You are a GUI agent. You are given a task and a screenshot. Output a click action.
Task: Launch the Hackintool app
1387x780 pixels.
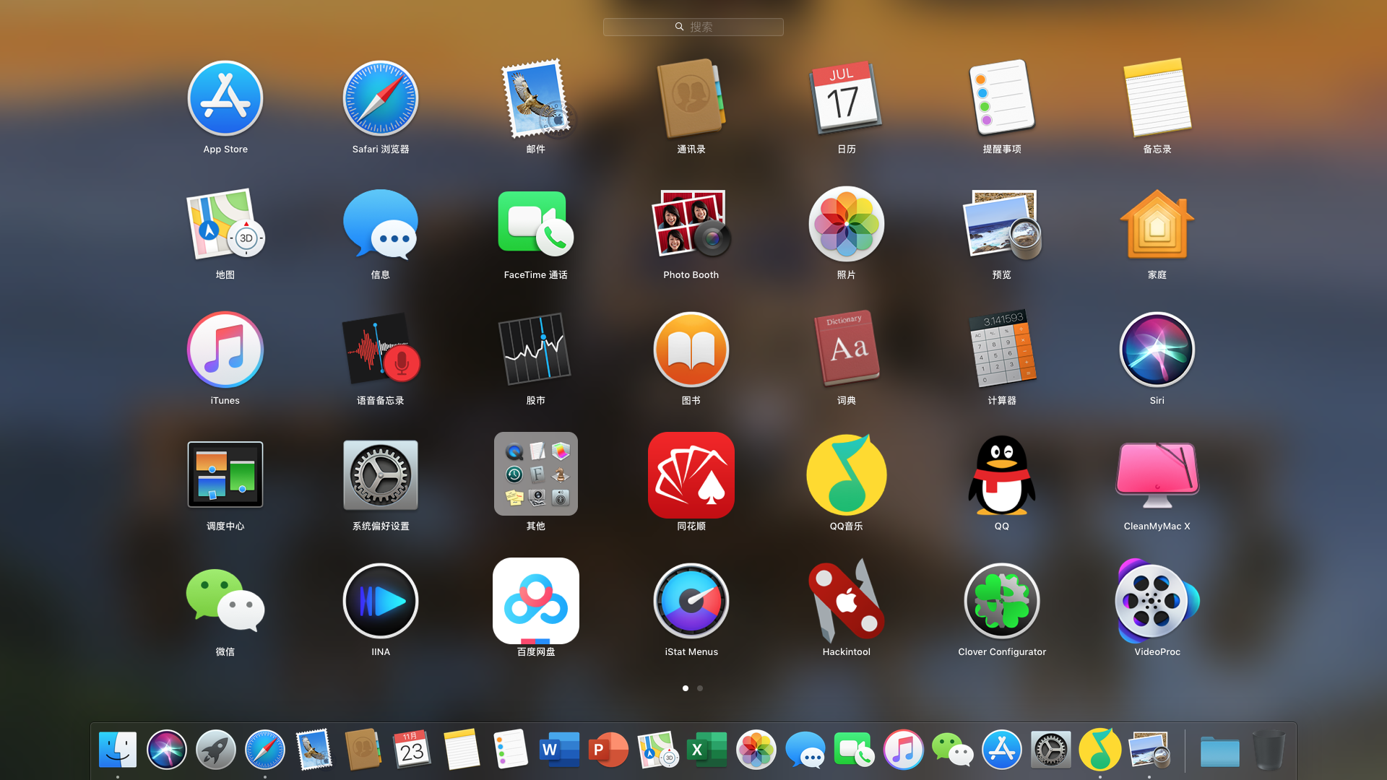846,601
